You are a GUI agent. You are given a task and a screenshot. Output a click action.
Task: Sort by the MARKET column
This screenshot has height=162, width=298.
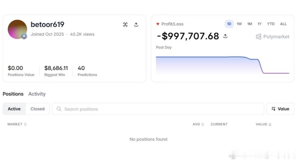point(17,124)
